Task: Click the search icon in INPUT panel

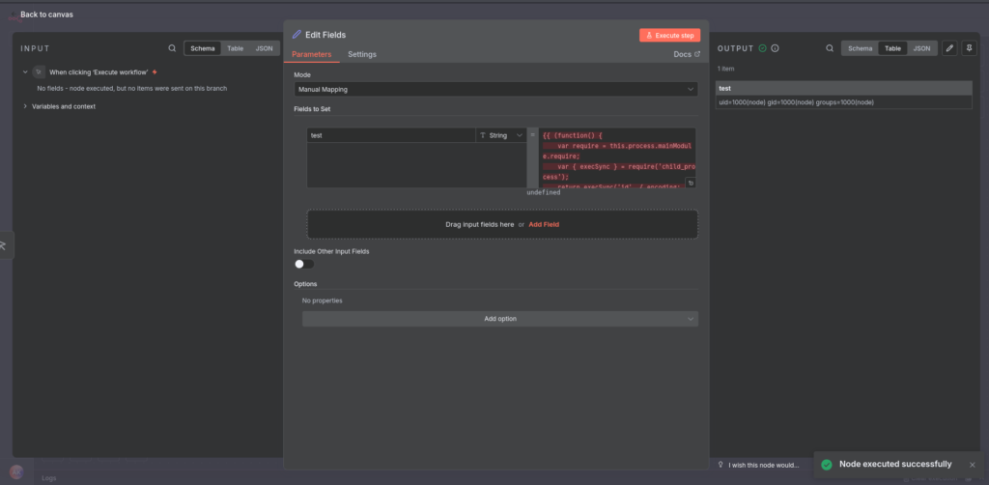Action: coord(172,48)
